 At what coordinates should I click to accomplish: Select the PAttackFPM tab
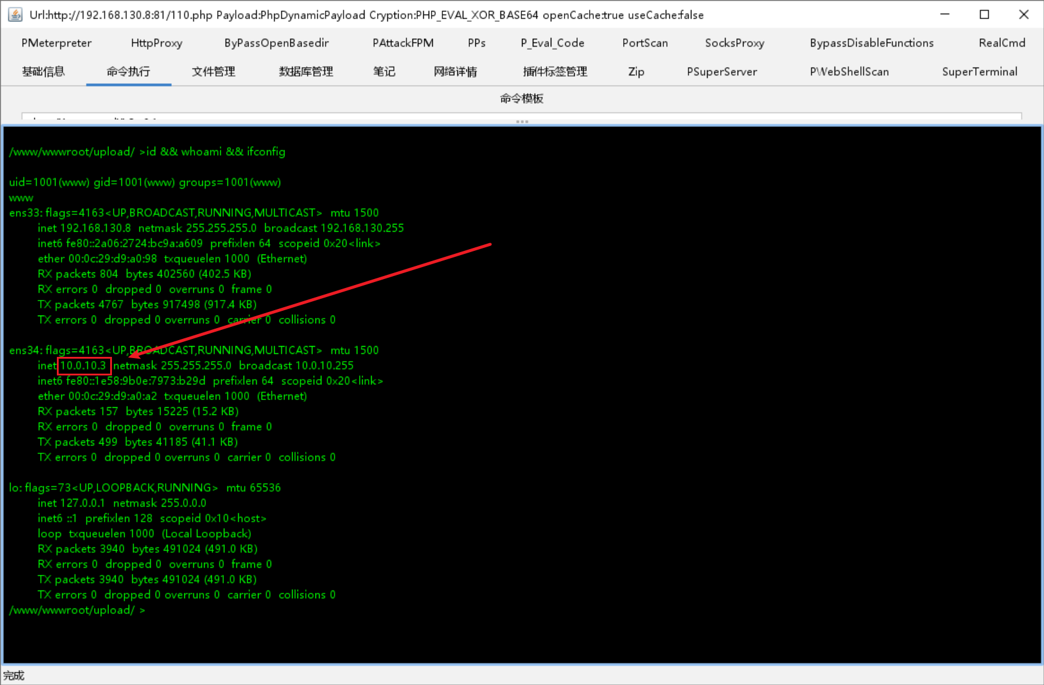(x=403, y=43)
